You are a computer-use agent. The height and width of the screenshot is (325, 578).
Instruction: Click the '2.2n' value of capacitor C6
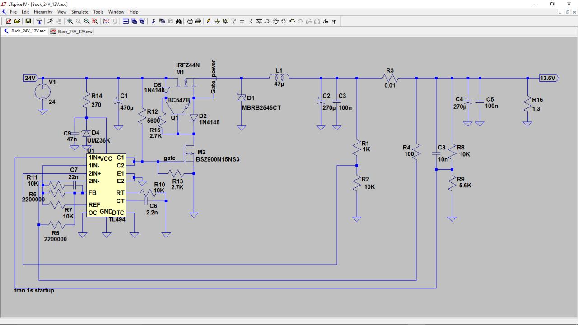pos(152,213)
